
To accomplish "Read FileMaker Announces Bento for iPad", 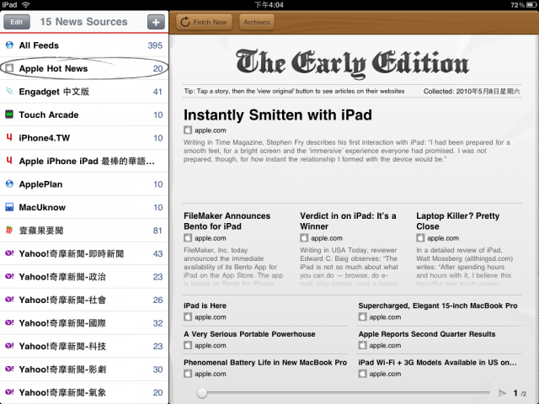I will [x=227, y=221].
